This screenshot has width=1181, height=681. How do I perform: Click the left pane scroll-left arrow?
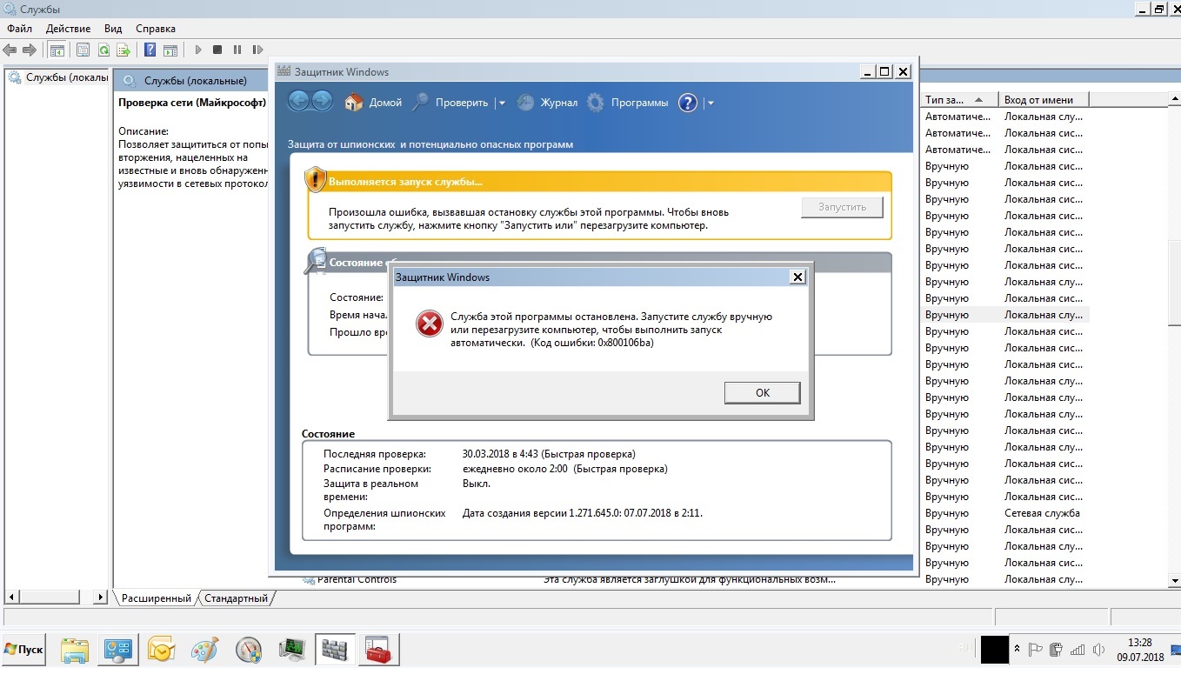pos(11,598)
